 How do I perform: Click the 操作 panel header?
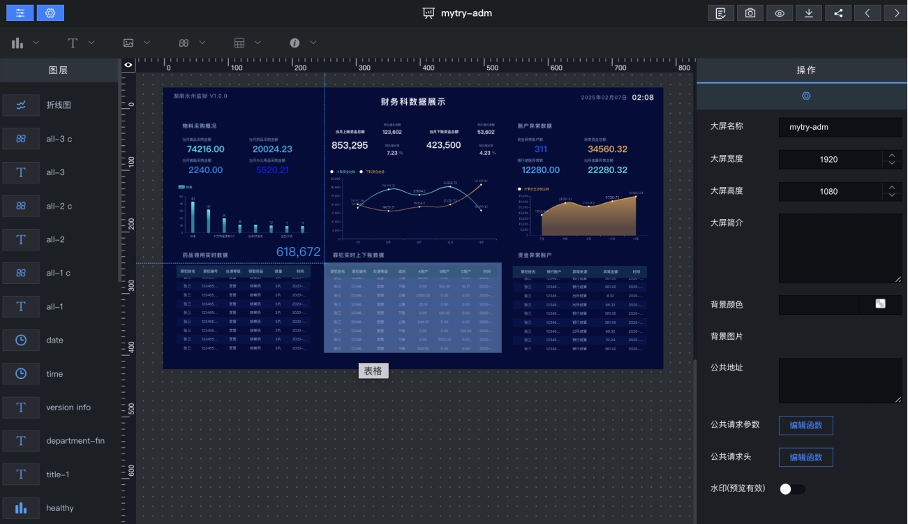(x=806, y=70)
